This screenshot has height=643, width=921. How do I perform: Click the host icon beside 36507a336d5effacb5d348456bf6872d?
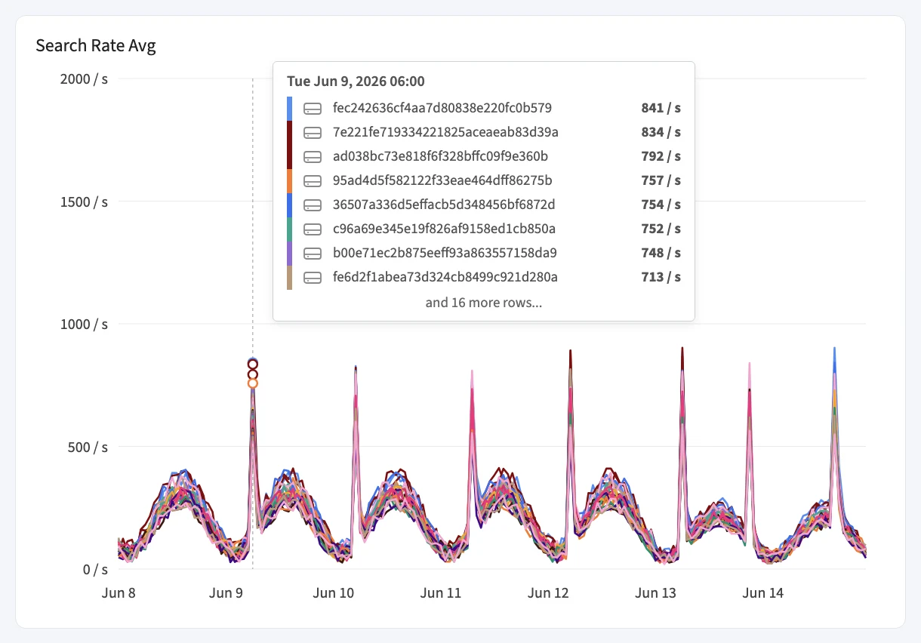[x=313, y=205]
